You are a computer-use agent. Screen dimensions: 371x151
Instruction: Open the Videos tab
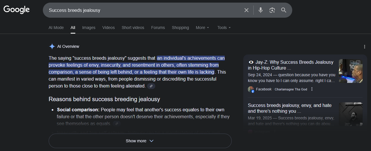(x=109, y=28)
